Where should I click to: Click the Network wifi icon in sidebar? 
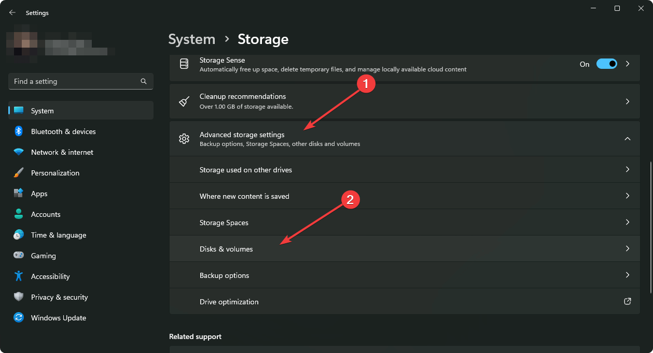[x=19, y=152]
